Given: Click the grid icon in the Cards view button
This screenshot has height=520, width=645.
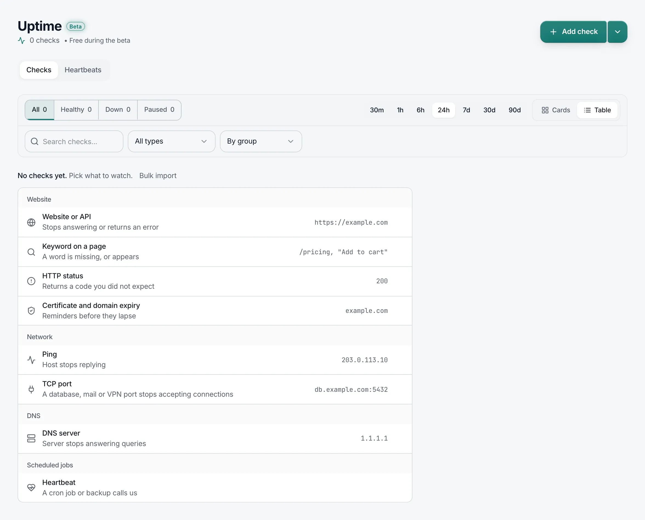Looking at the screenshot, I should pos(545,110).
